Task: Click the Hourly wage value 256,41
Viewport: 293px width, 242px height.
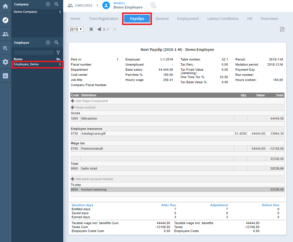Action: [168, 80]
